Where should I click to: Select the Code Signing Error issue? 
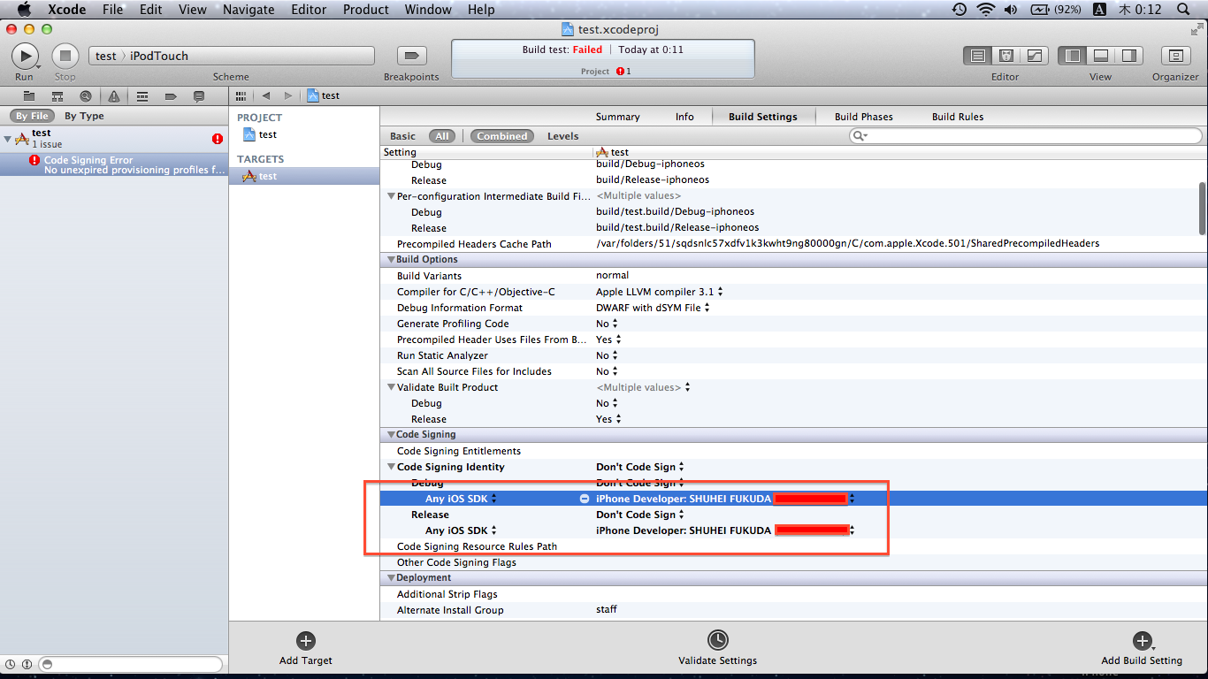pyautogui.click(x=114, y=164)
